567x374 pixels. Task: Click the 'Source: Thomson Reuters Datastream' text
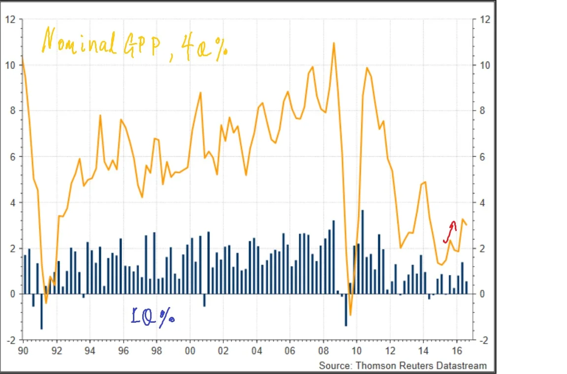tap(403, 366)
